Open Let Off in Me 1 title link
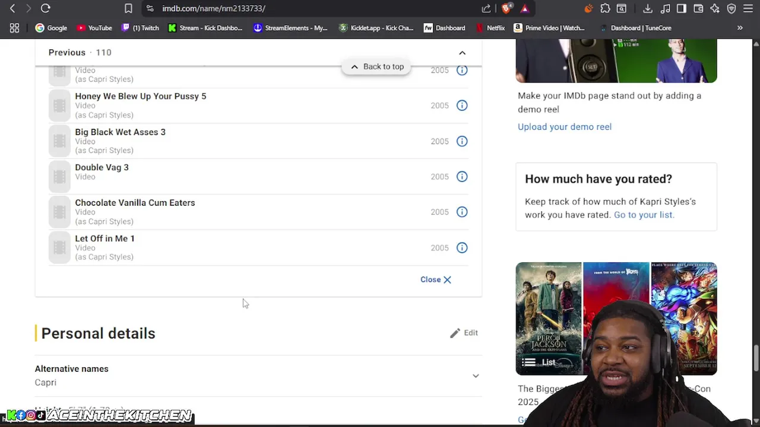This screenshot has height=427, width=760. click(104, 238)
